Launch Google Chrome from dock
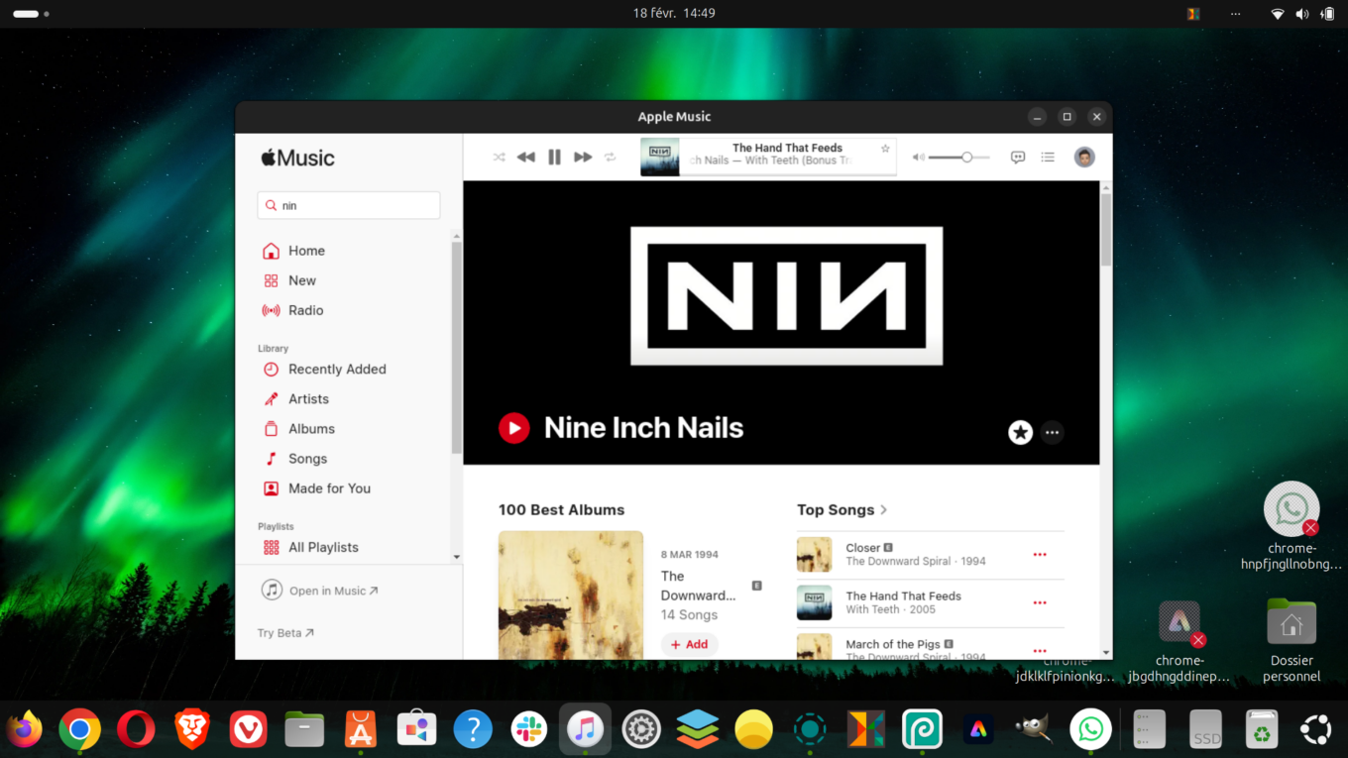 (79, 730)
